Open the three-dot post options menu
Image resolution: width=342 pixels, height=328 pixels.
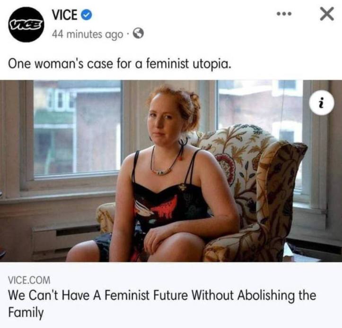pos(284,14)
